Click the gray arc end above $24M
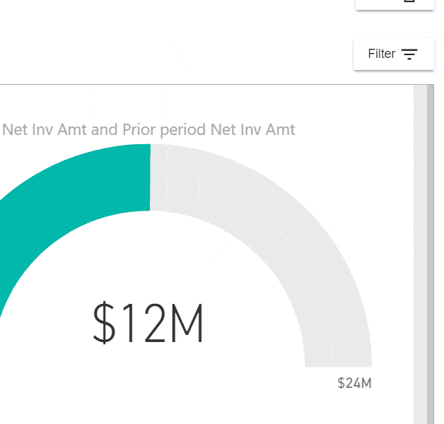The height and width of the screenshot is (424, 444). (x=338, y=357)
